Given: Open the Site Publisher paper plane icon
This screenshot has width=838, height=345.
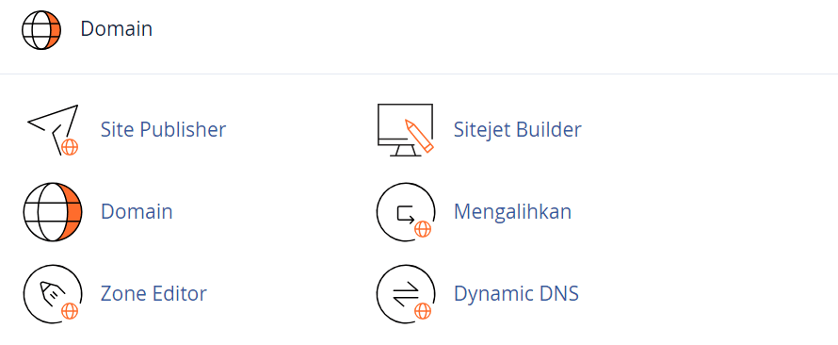Looking at the screenshot, I should 53,130.
